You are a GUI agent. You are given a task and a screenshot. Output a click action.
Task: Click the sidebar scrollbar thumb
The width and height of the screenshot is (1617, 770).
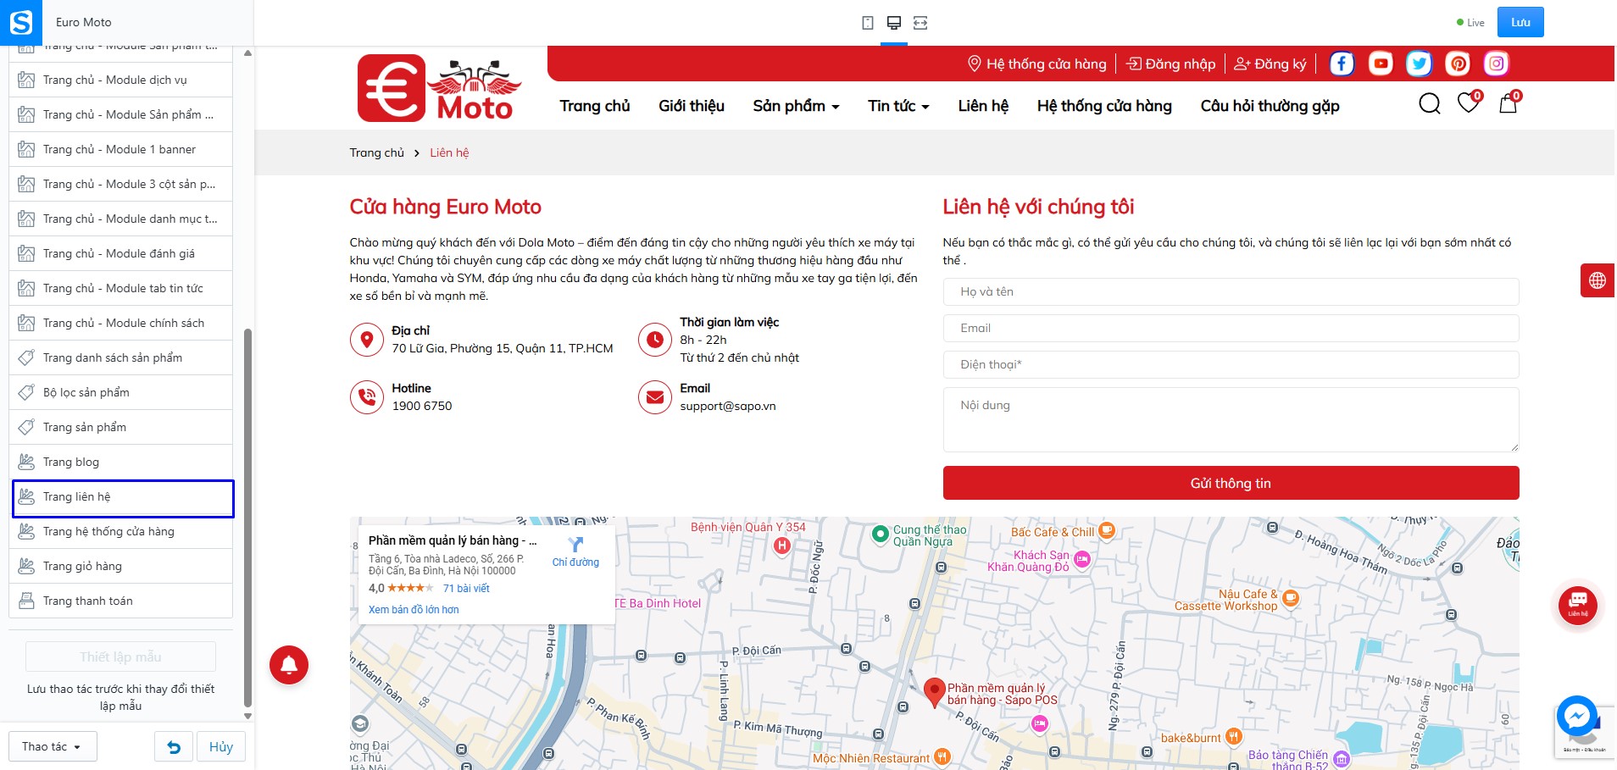tap(247, 517)
